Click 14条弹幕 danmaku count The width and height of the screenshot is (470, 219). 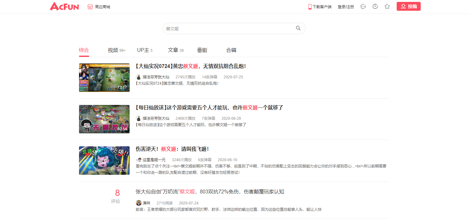click(210, 77)
